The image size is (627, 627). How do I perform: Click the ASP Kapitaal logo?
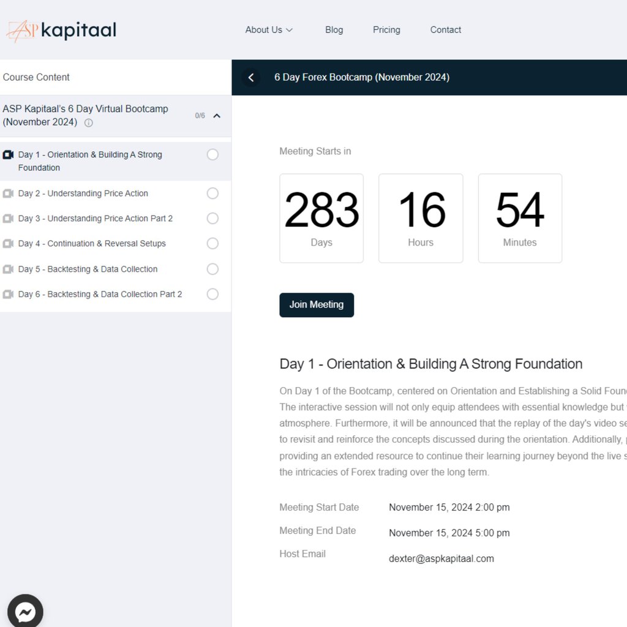coord(61,31)
